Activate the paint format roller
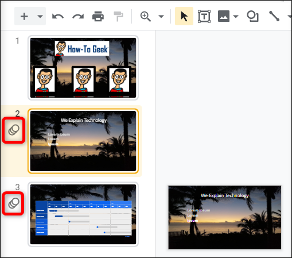Viewport: 292px width, 258px height. click(x=118, y=17)
